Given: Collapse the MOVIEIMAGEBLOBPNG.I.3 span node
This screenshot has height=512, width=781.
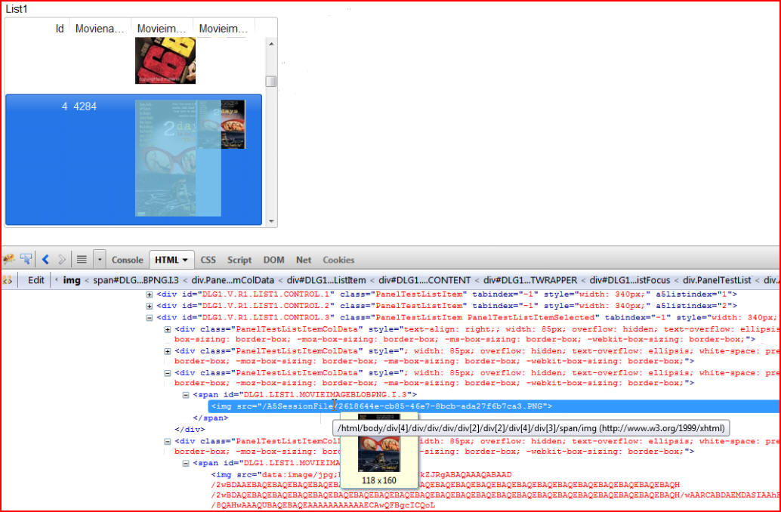Looking at the screenshot, I should click(x=186, y=395).
